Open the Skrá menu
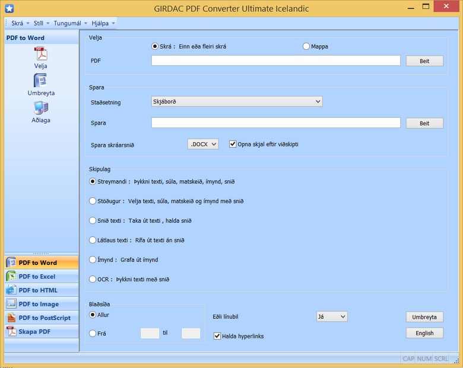The image size is (463, 368). (20, 23)
